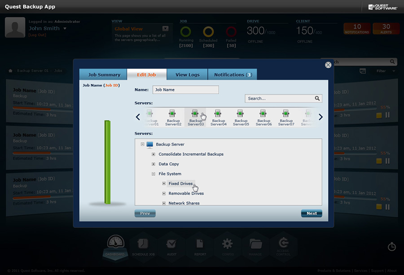Screen dimensions: 404x275
Task: Click the user avatar picture
Action: [x=15, y=27]
